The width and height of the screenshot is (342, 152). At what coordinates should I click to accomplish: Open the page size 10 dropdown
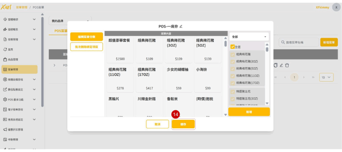pyautogui.click(x=326, y=77)
